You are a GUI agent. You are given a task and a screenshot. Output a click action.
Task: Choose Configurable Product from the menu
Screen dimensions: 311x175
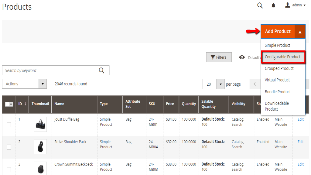point(282,57)
